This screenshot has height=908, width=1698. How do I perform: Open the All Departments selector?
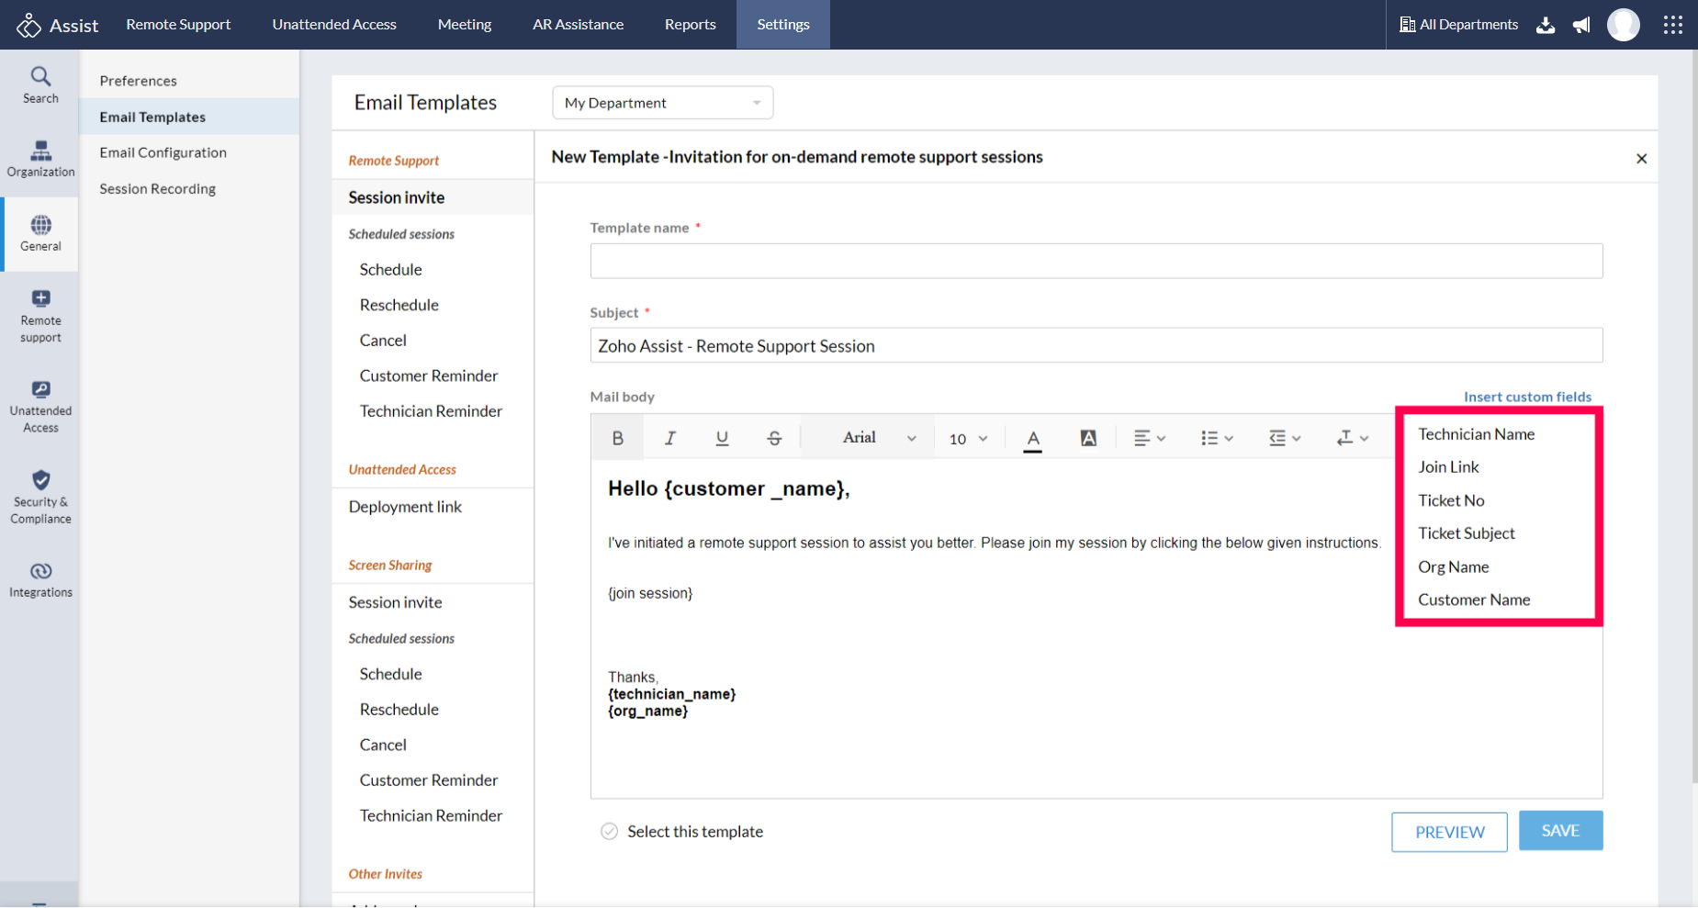[1458, 25]
